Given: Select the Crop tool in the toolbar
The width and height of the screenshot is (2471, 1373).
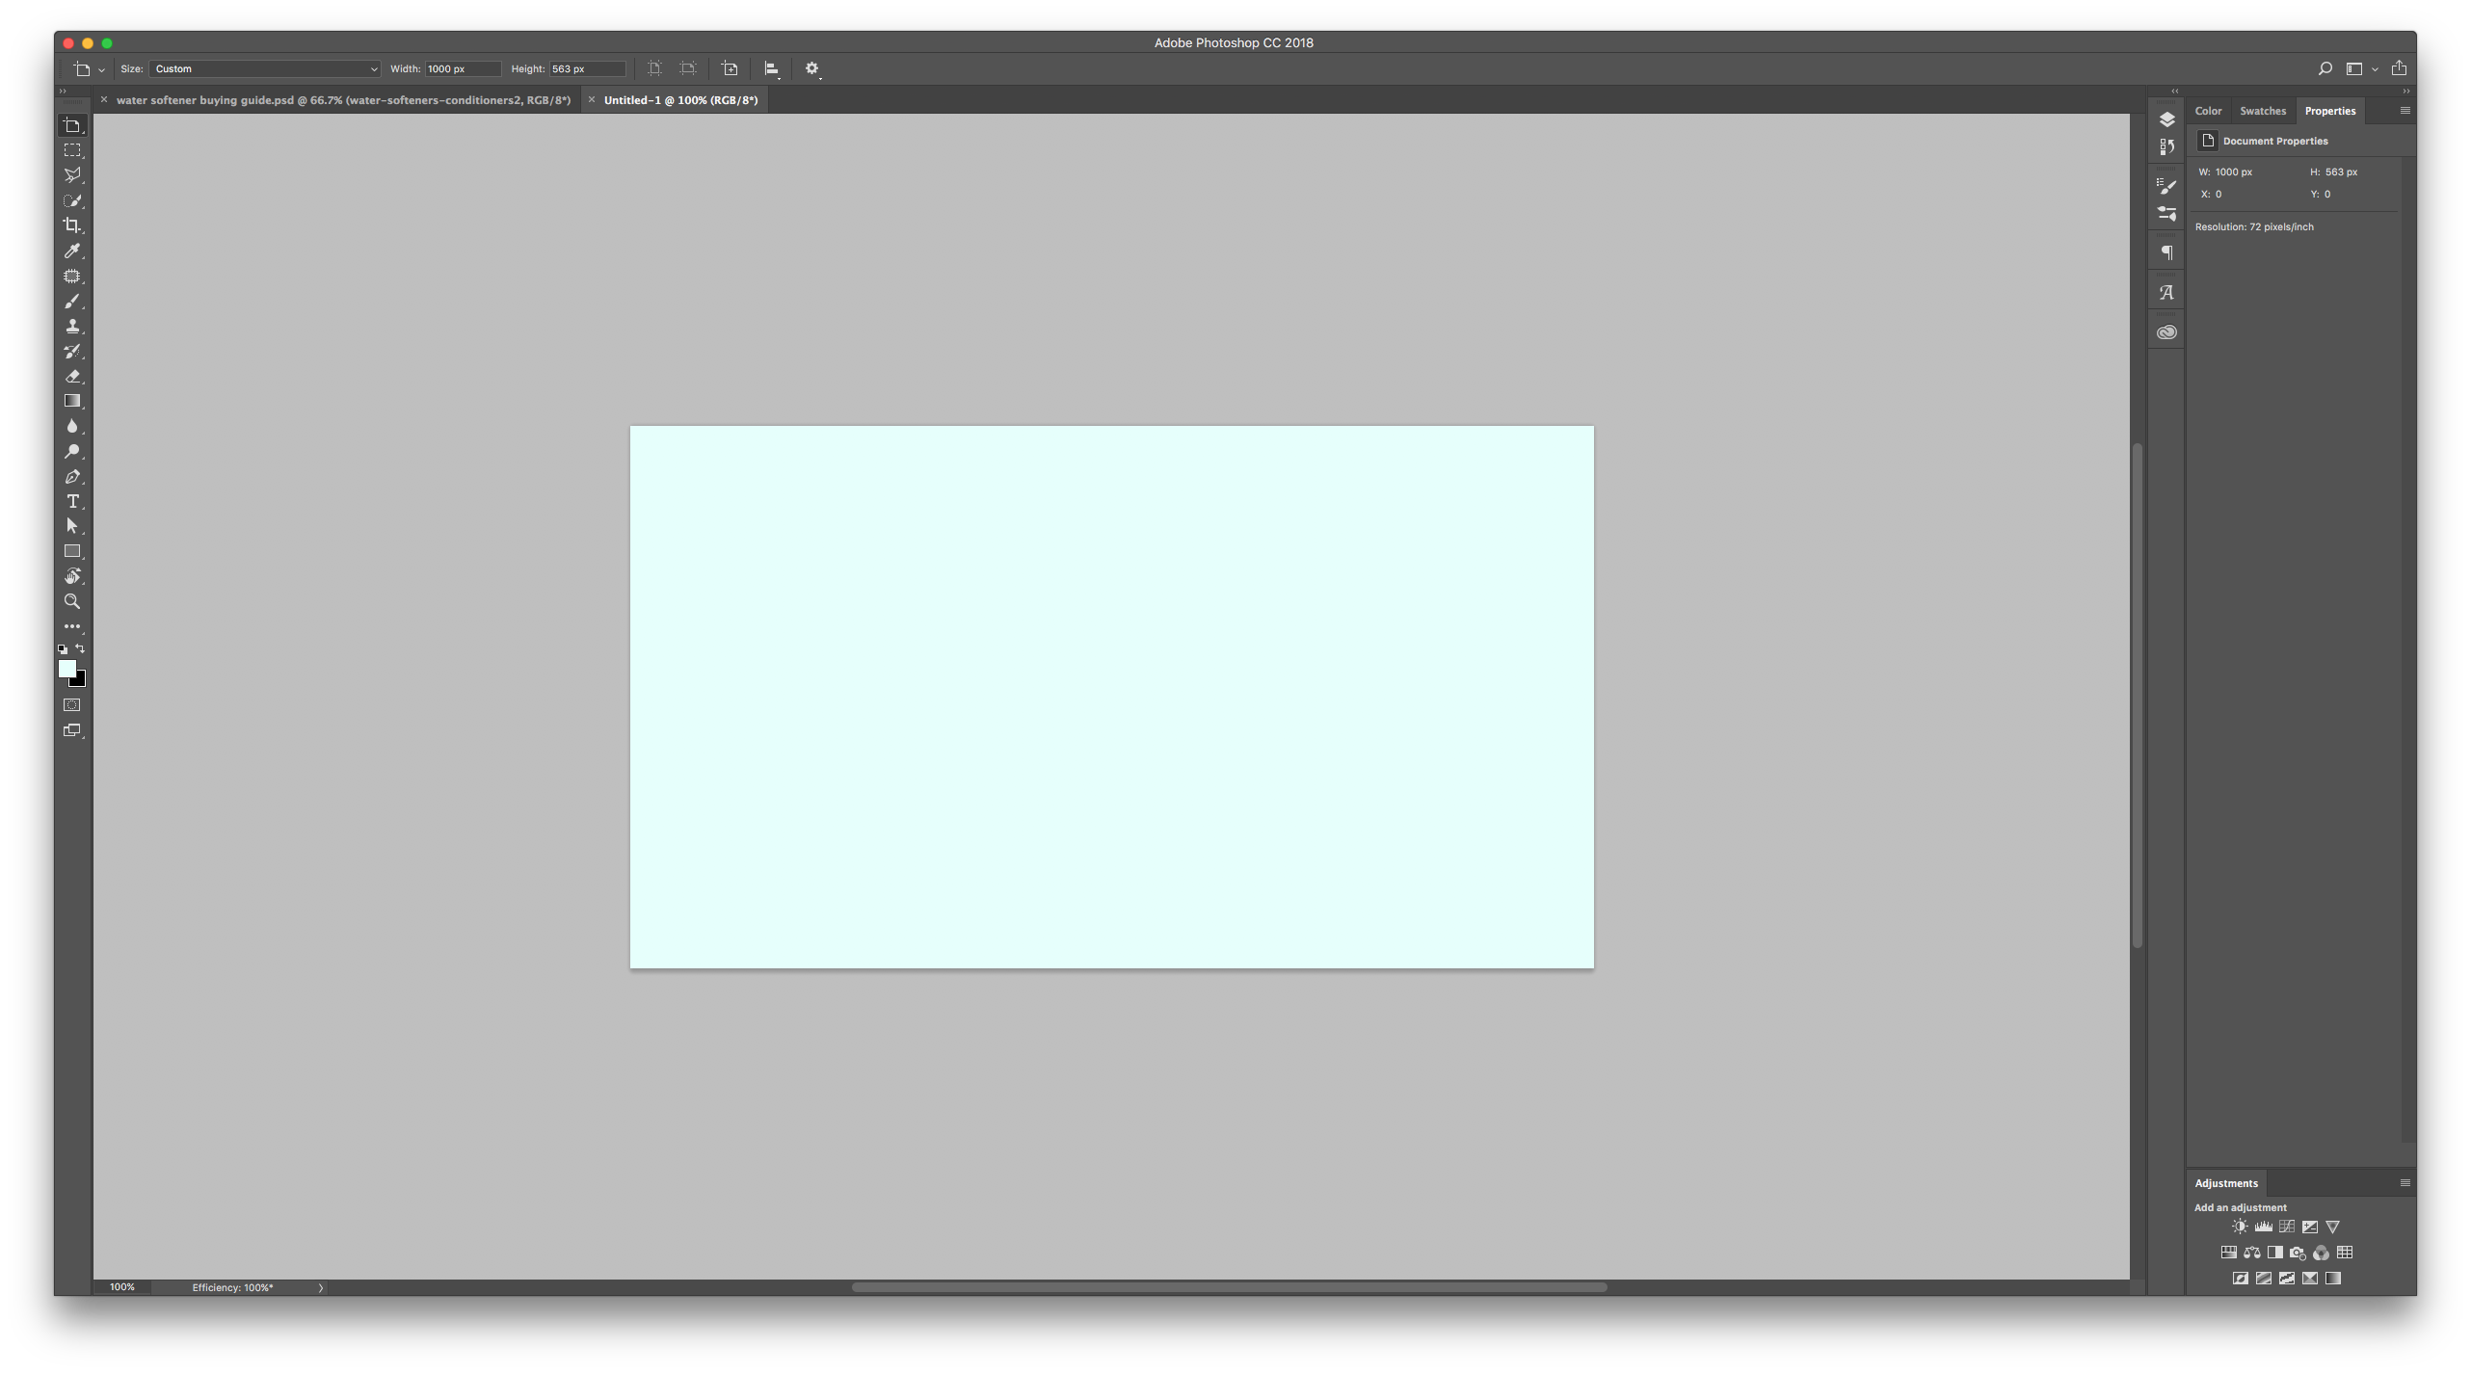Looking at the screenshot, I should (73, 225).
